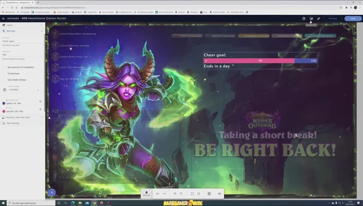
Task: Undo the last change
Action: pos(158,194)
